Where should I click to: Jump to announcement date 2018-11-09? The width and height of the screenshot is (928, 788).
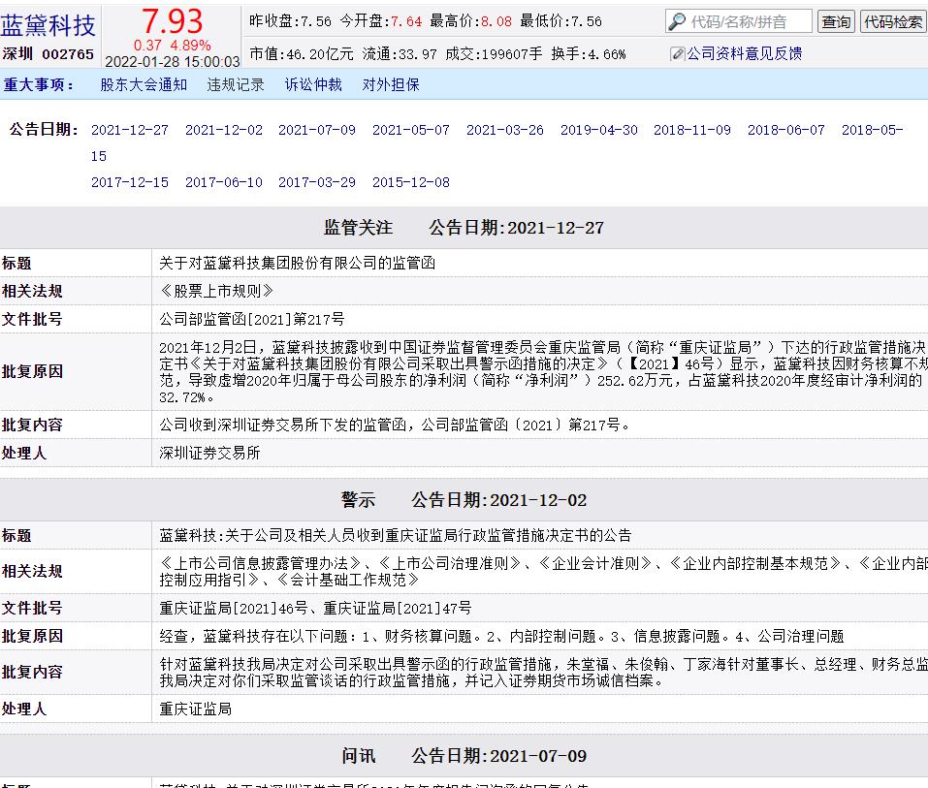point(691,130)
